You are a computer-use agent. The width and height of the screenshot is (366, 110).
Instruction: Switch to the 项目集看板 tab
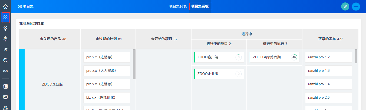(200, 6)
